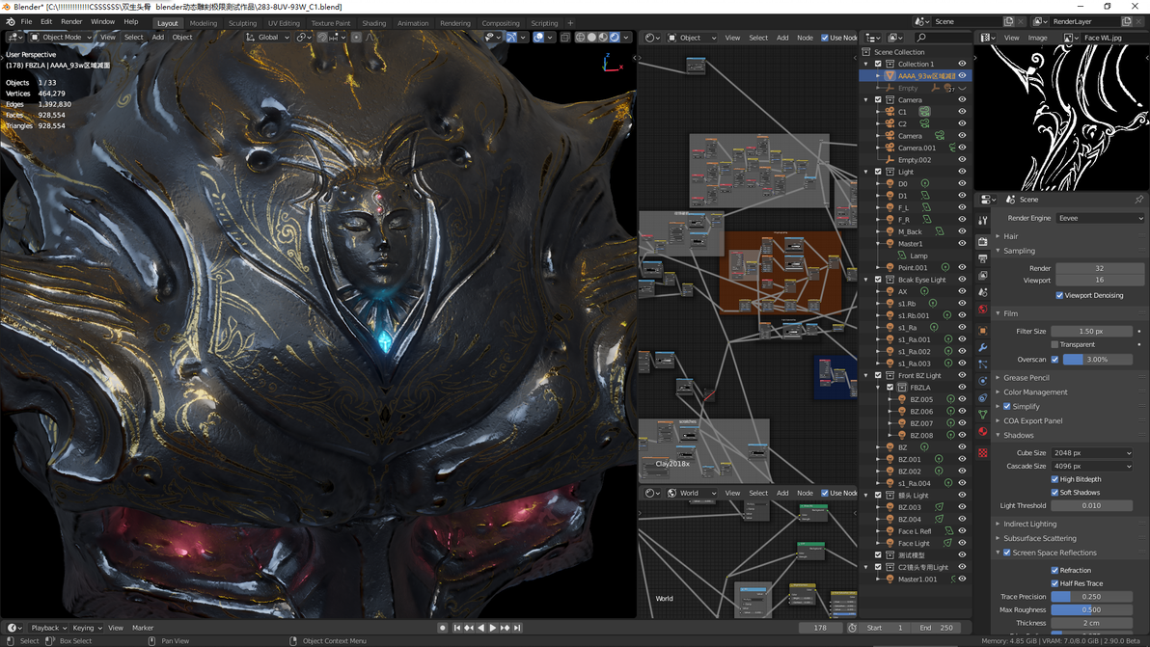Open the Cube Size dropdown
Screen dimensions: 1150x647
(1092, 453)
